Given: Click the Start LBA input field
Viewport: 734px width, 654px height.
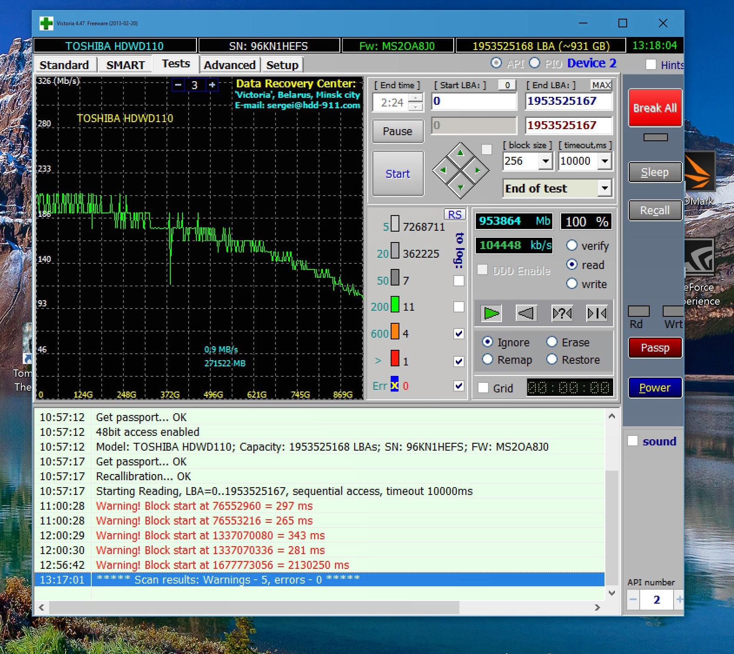Looking at the screenshot, I should click(474, 101).
